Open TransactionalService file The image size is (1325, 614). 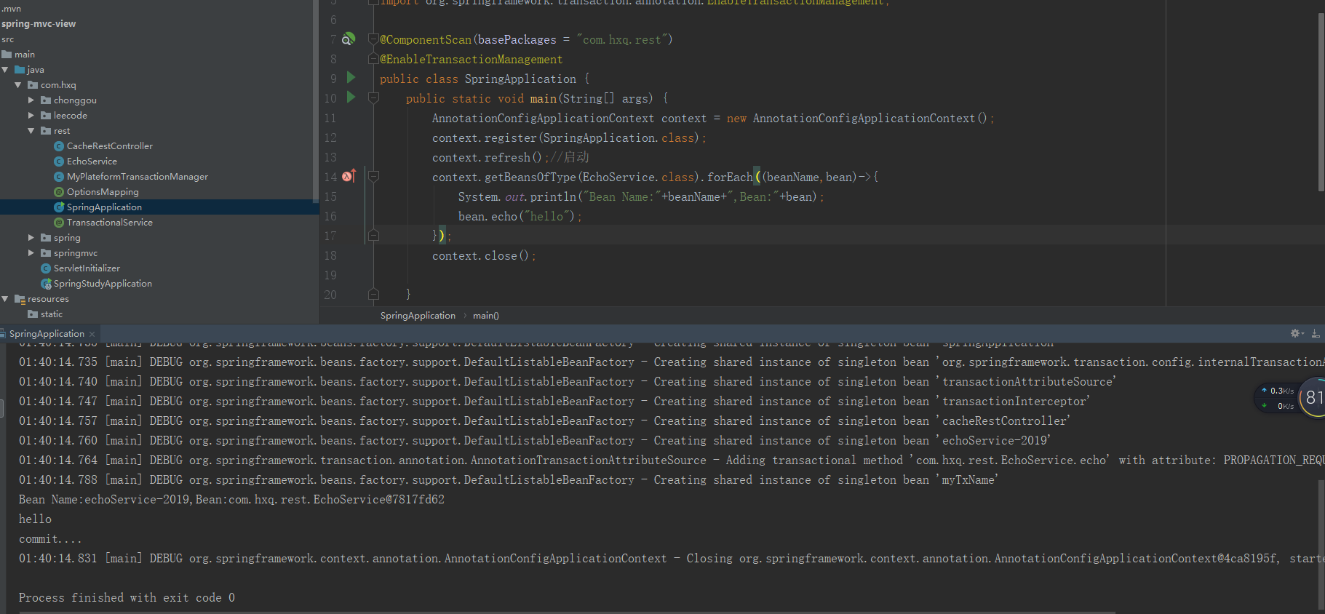point(110,223)
